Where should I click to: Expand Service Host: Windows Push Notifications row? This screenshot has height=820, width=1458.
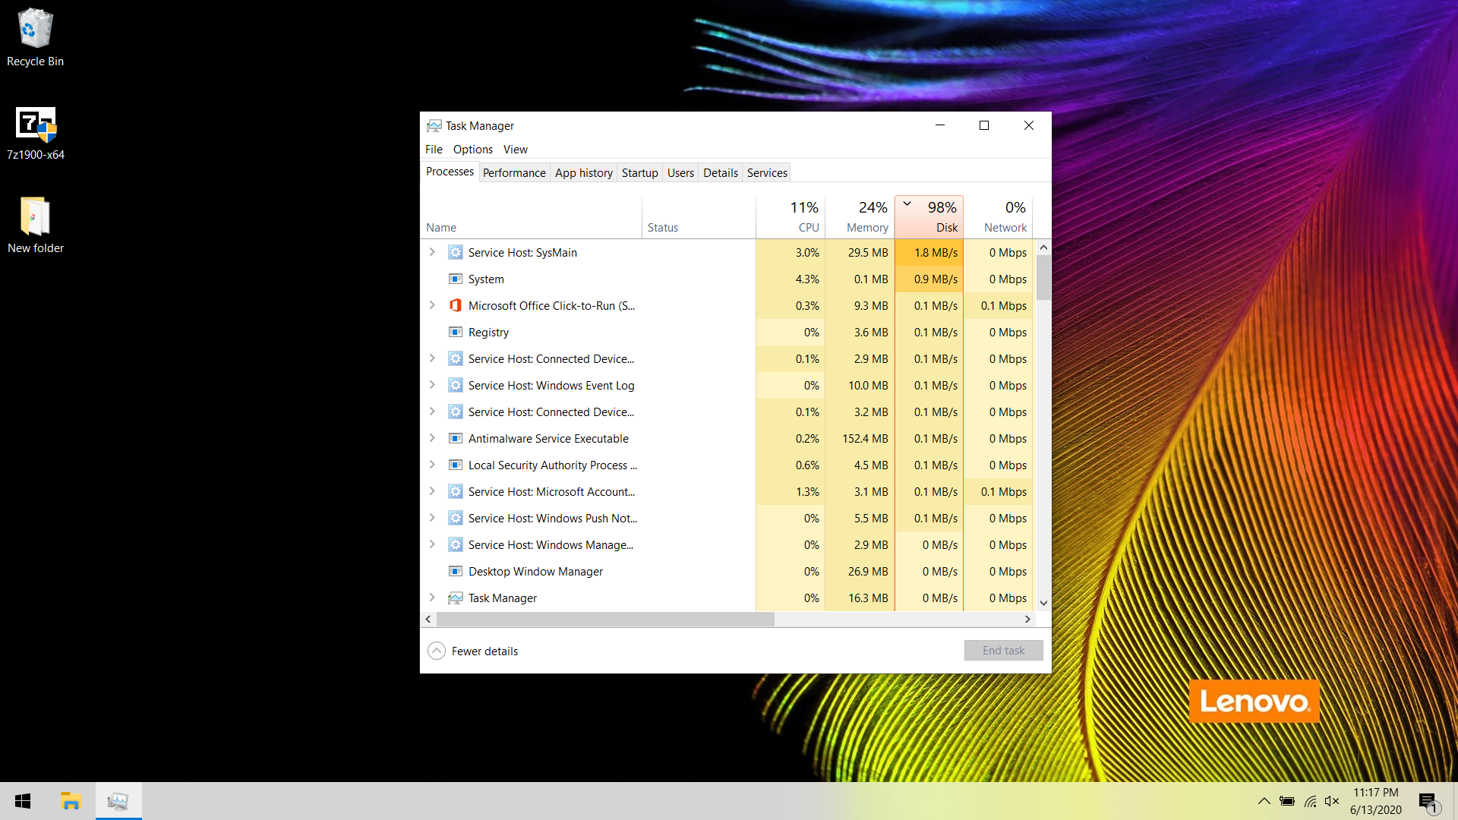[x=432, y=518]
